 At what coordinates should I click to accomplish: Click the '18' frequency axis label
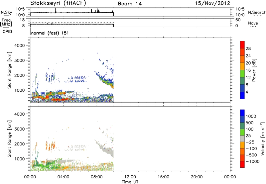pyautogui.click(x=22, y=20)
